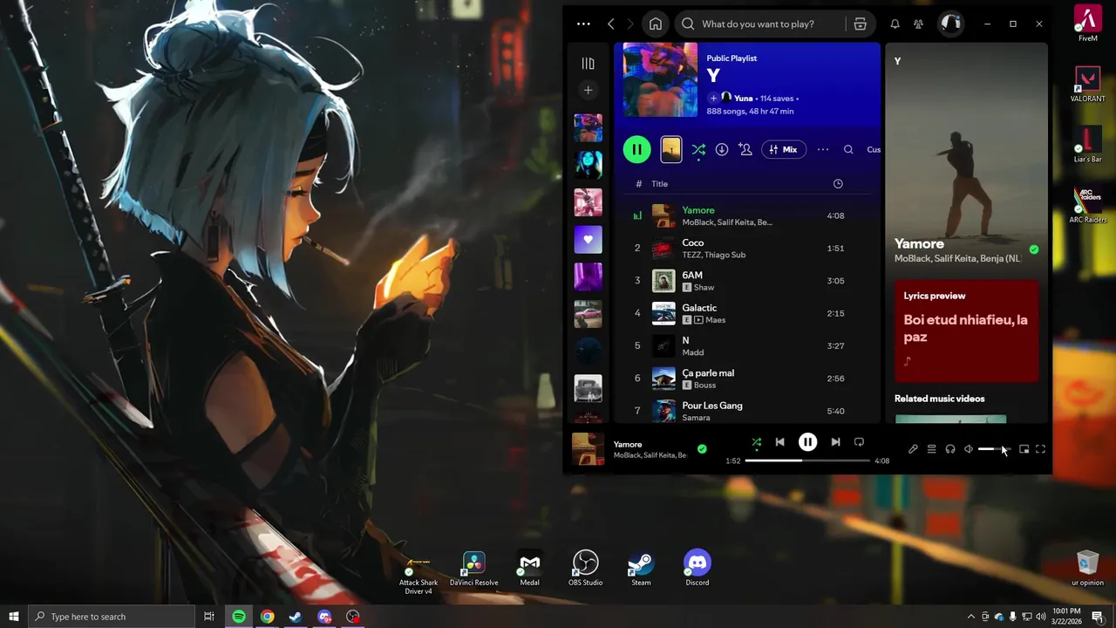This screenshot has height=628, width=1116.
Task: Open the miniplayer icon
Action: [1024, 449]
